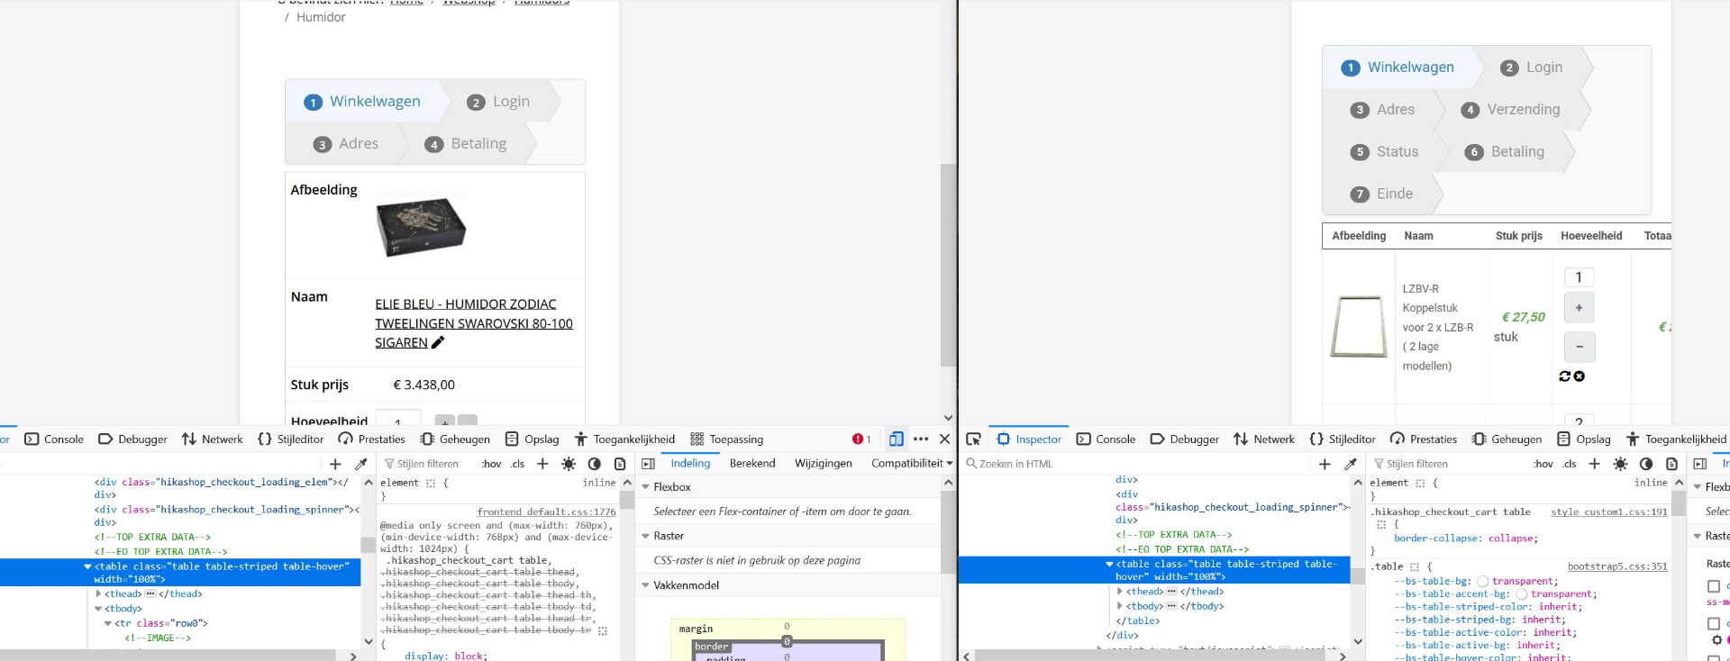
Task: Click highlighter icon on right element rule
Action: (x=1420, y=484)
